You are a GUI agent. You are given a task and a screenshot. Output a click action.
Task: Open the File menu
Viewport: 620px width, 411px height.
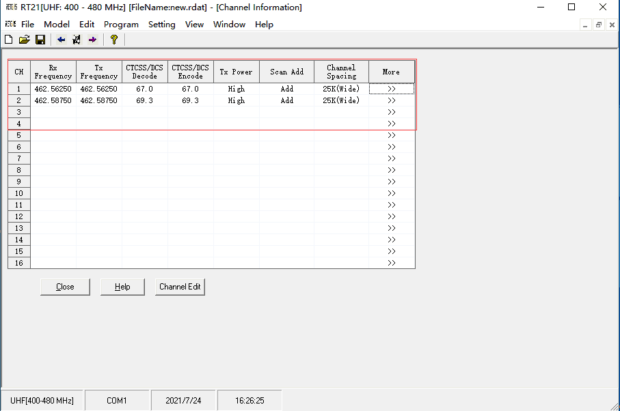pos(27,25)
